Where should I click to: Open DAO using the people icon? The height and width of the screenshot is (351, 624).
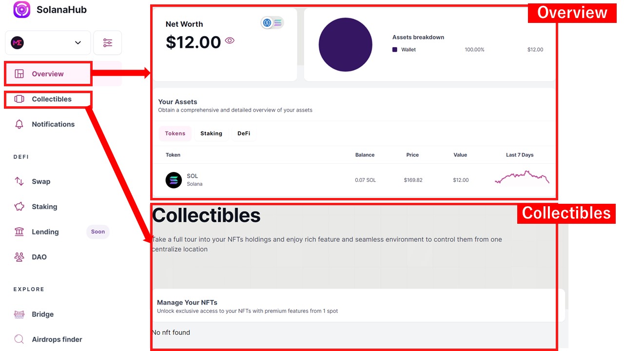click(19, 257)
